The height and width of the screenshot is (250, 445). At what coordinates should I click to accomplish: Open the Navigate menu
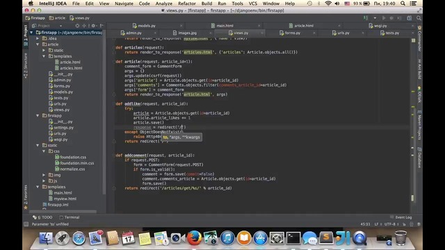pos(124,3)
